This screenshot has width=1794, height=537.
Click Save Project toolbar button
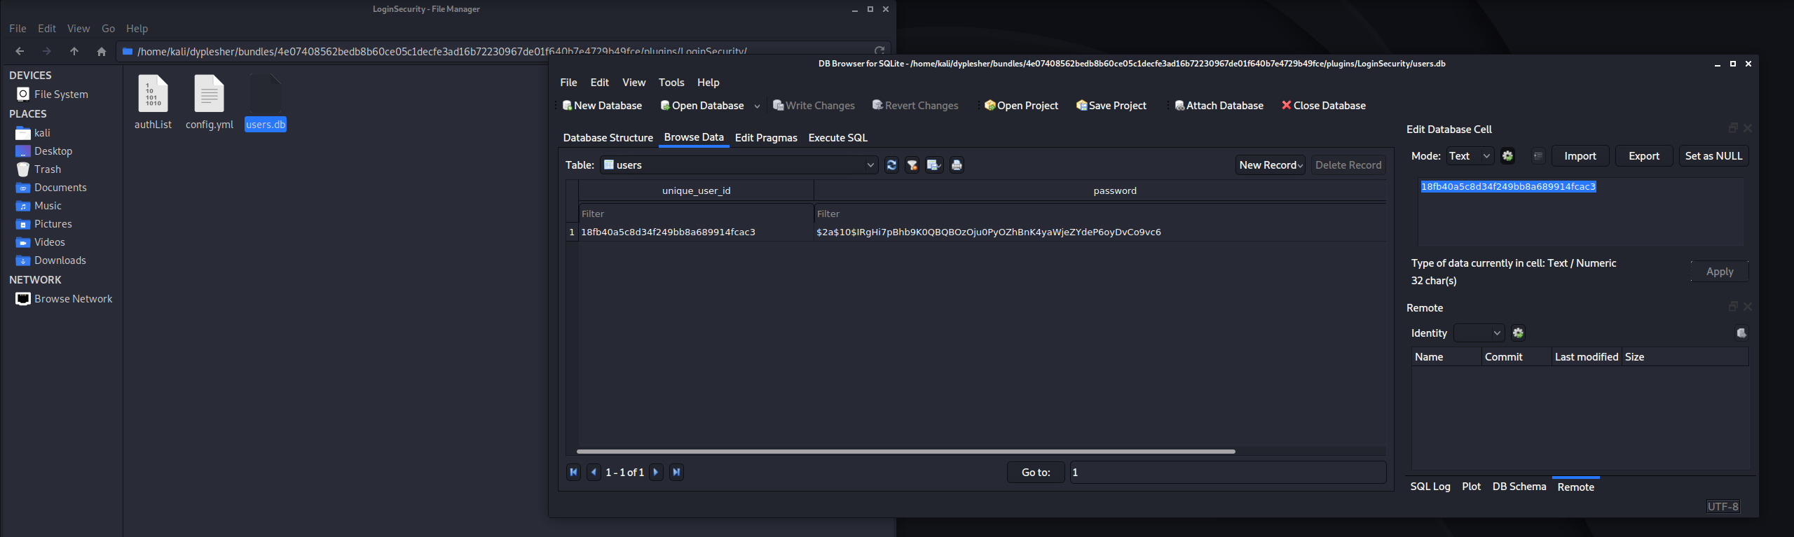(x=1111, y=106)
